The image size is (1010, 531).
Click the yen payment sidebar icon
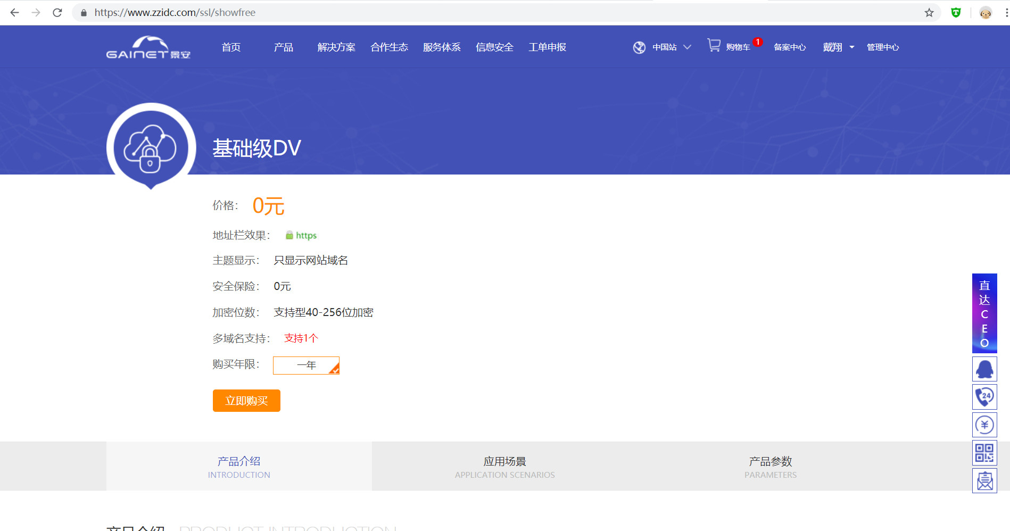pyautogui.click(x=984, y=425)
